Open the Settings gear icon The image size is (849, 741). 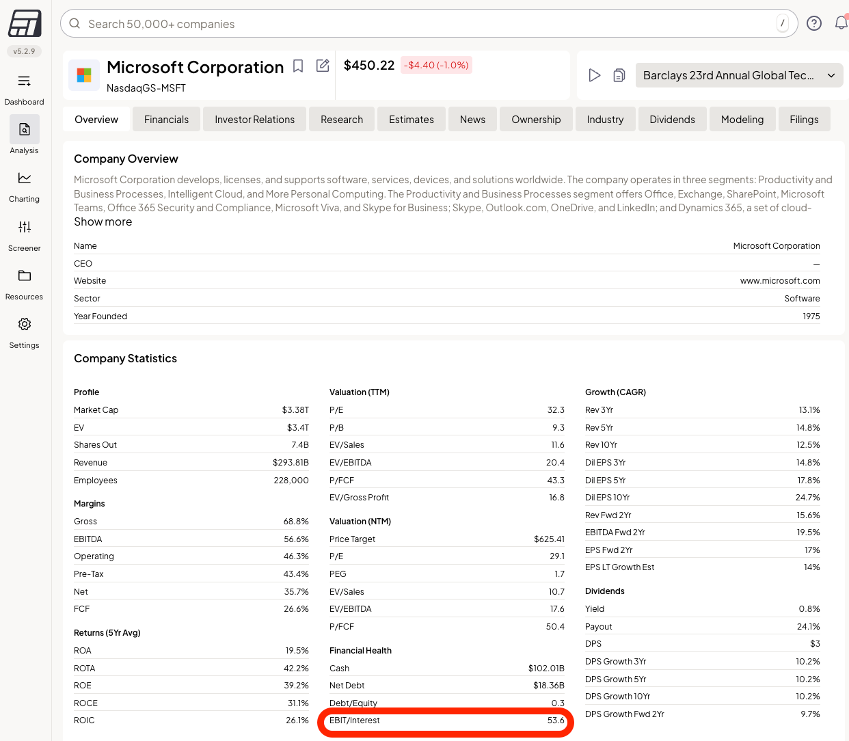point(25,324)
